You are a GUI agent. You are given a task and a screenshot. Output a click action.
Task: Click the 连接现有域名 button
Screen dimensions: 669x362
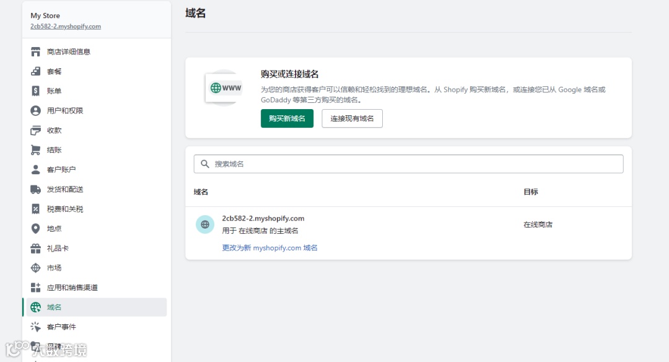point(352,118)
